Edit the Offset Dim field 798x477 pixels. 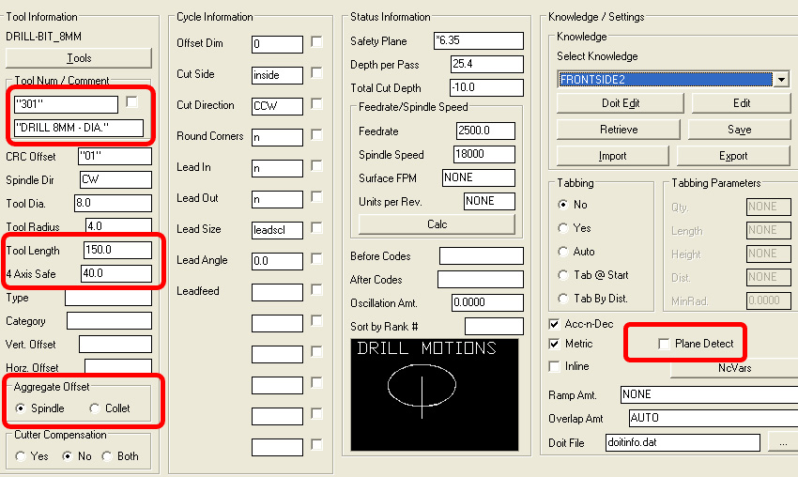(277, 44)
